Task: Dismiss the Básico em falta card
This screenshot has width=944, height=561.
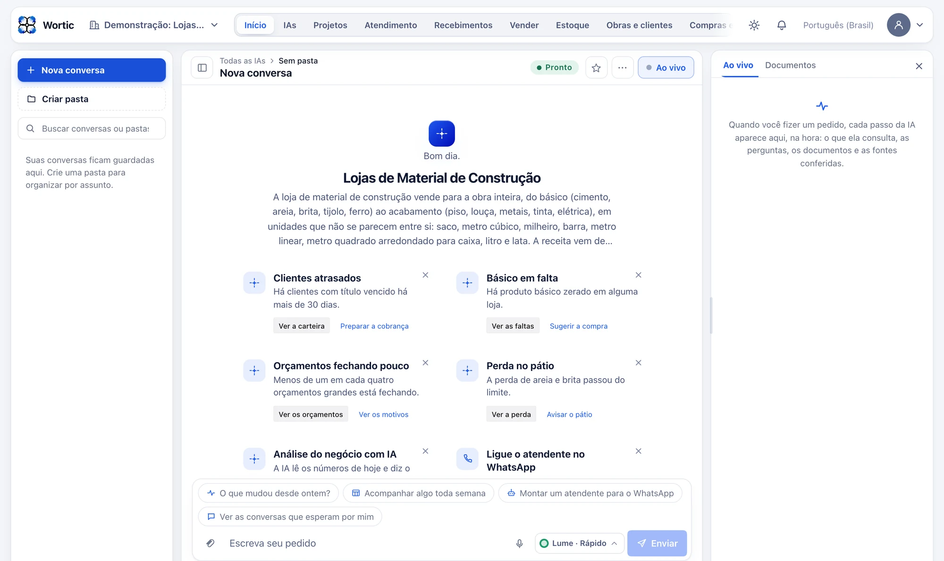Action: (638, 275)
